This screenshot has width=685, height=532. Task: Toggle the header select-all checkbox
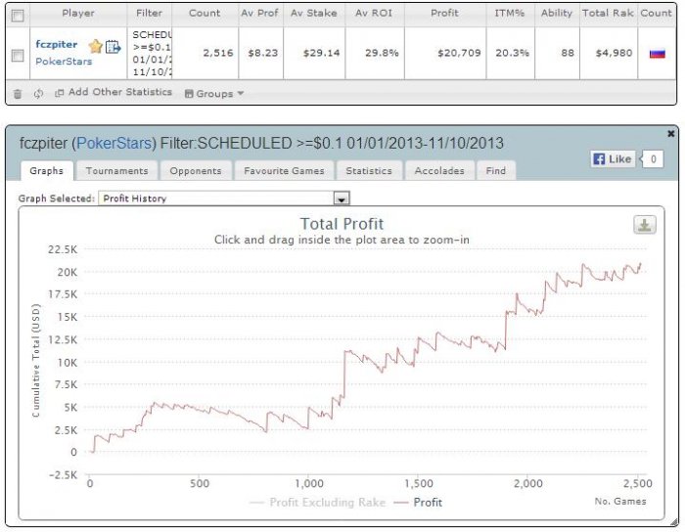(x=18, y=16)
